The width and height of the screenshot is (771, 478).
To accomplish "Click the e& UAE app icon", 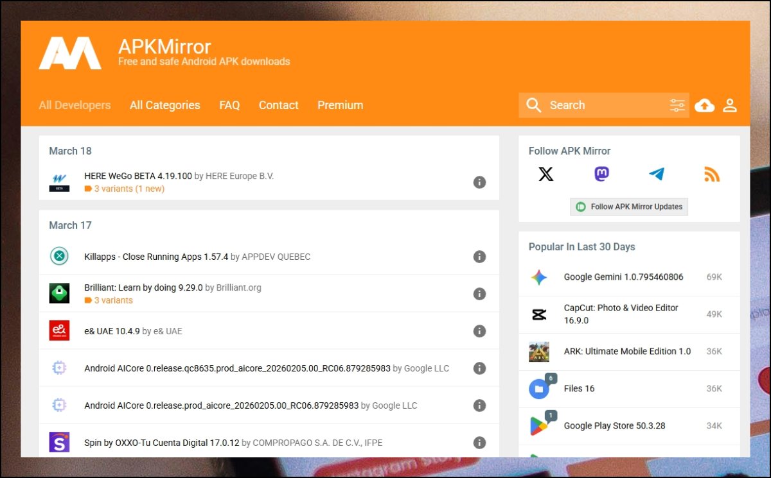I will coord(60,331).
